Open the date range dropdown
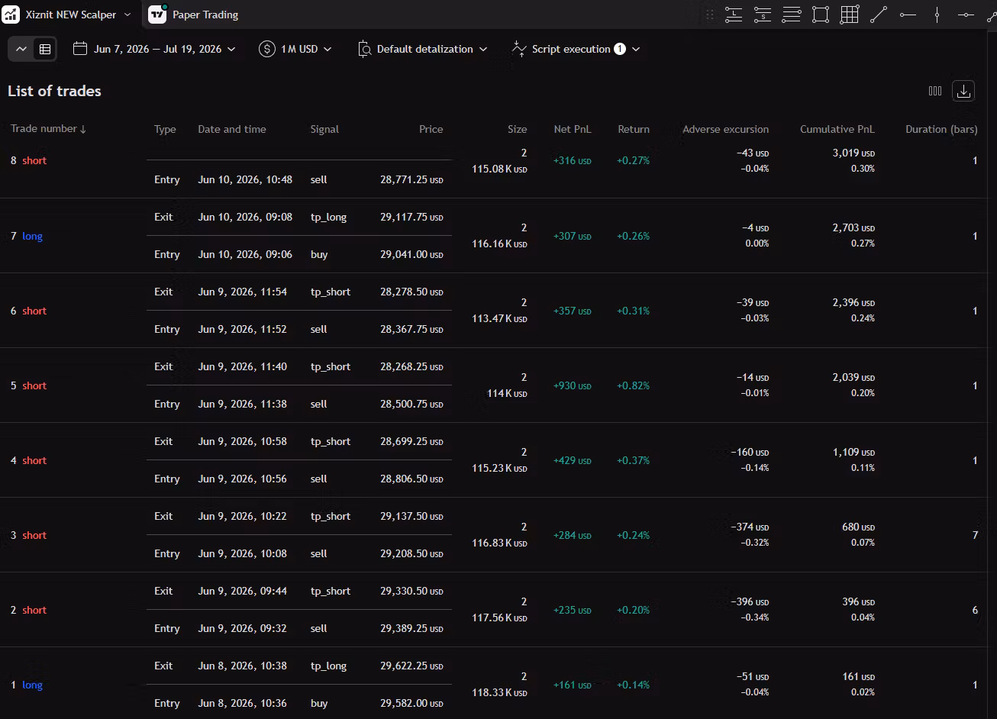 154,49
